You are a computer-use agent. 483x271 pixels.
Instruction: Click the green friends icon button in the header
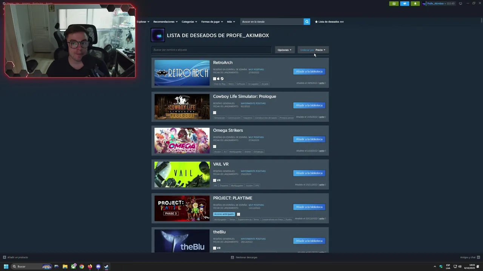click(394, 3)
